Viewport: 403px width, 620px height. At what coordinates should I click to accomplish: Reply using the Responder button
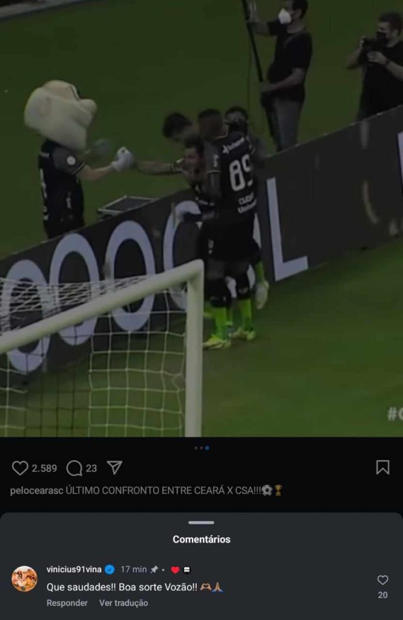(x=67, y=603)
